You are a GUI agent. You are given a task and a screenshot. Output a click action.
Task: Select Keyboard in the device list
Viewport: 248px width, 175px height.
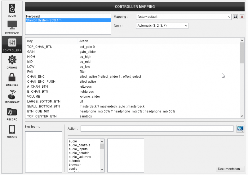68,16
